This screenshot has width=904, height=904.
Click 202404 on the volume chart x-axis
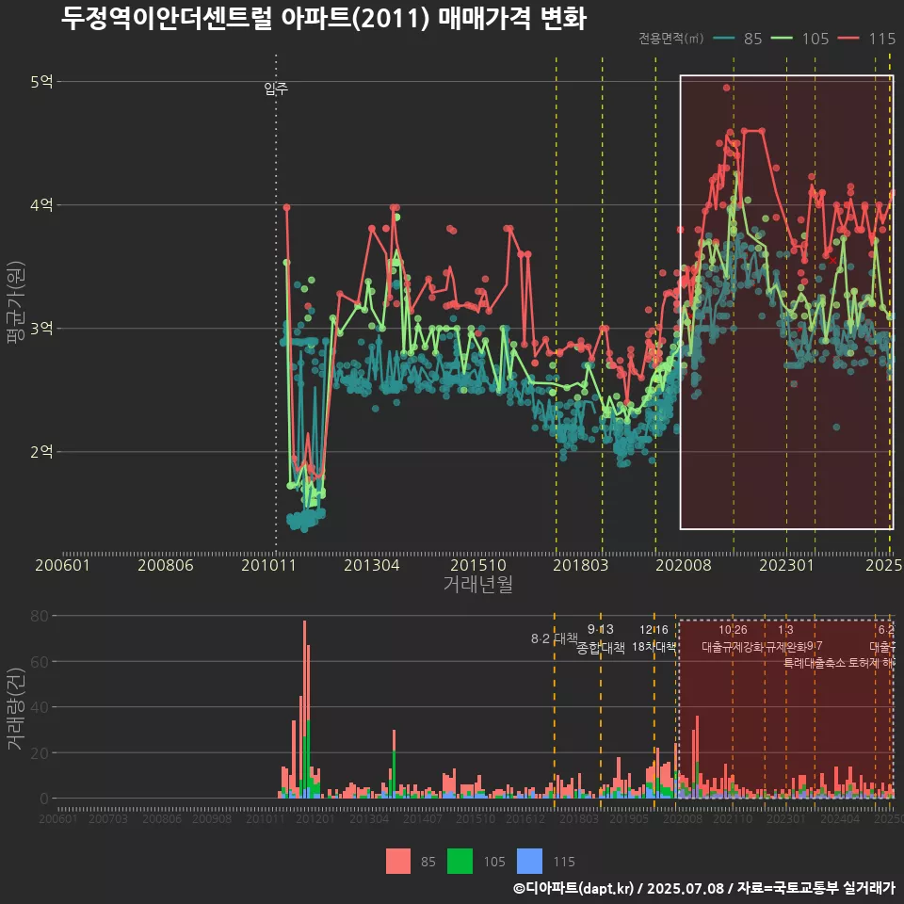coord(840,818)
